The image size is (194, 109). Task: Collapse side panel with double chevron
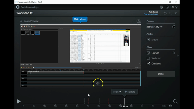pos(178,55)
